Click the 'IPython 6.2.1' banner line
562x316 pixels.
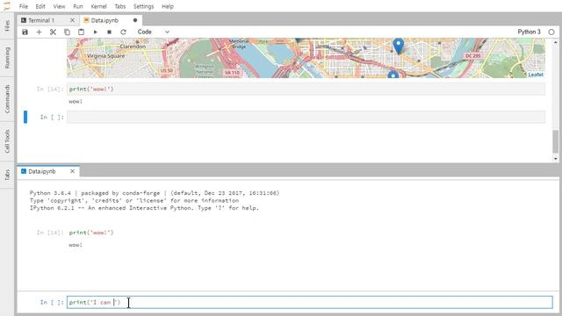click(x=144, y=208)
